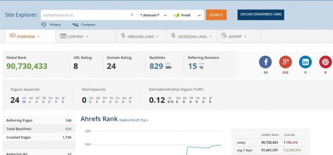The image size is (333, 155).
Task: Click Upload Disavowed Links button
Action: [x=261, y=14]
